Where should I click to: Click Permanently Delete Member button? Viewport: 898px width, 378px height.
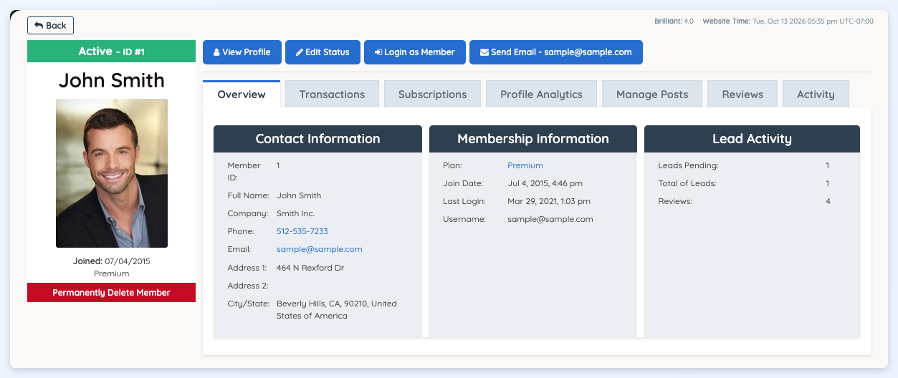pyautogui.click(x=111, y=292)
